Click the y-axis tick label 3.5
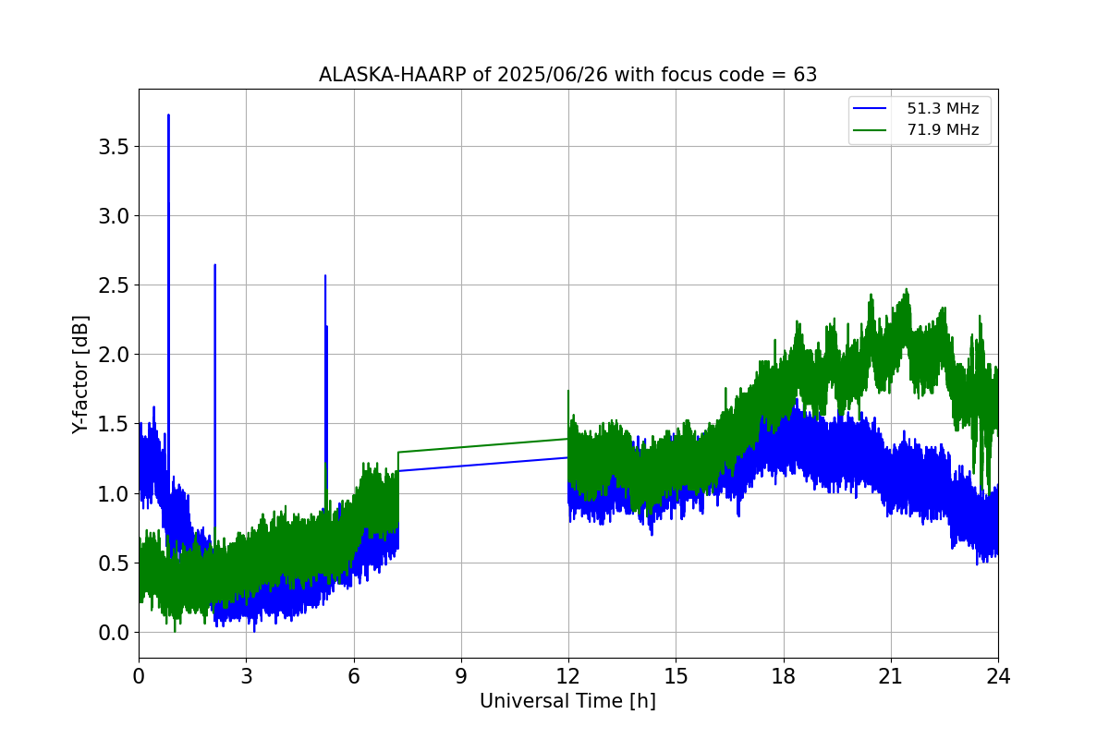The image size is (1109, 739). tap(115, 147)
